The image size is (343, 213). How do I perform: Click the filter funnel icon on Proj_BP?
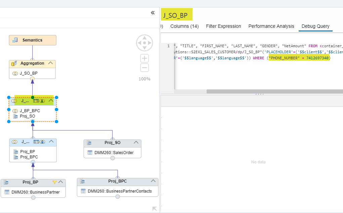pyautogui.click(x=54, y=182)
